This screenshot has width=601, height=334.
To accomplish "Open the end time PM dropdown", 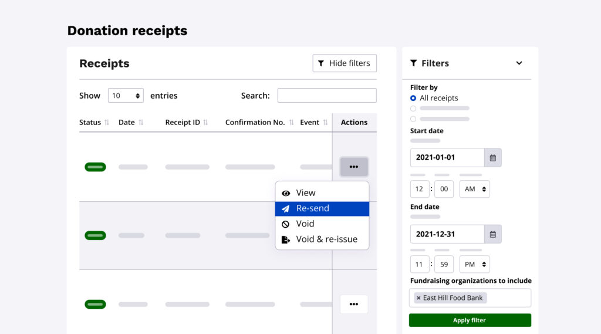I will 474,264.
